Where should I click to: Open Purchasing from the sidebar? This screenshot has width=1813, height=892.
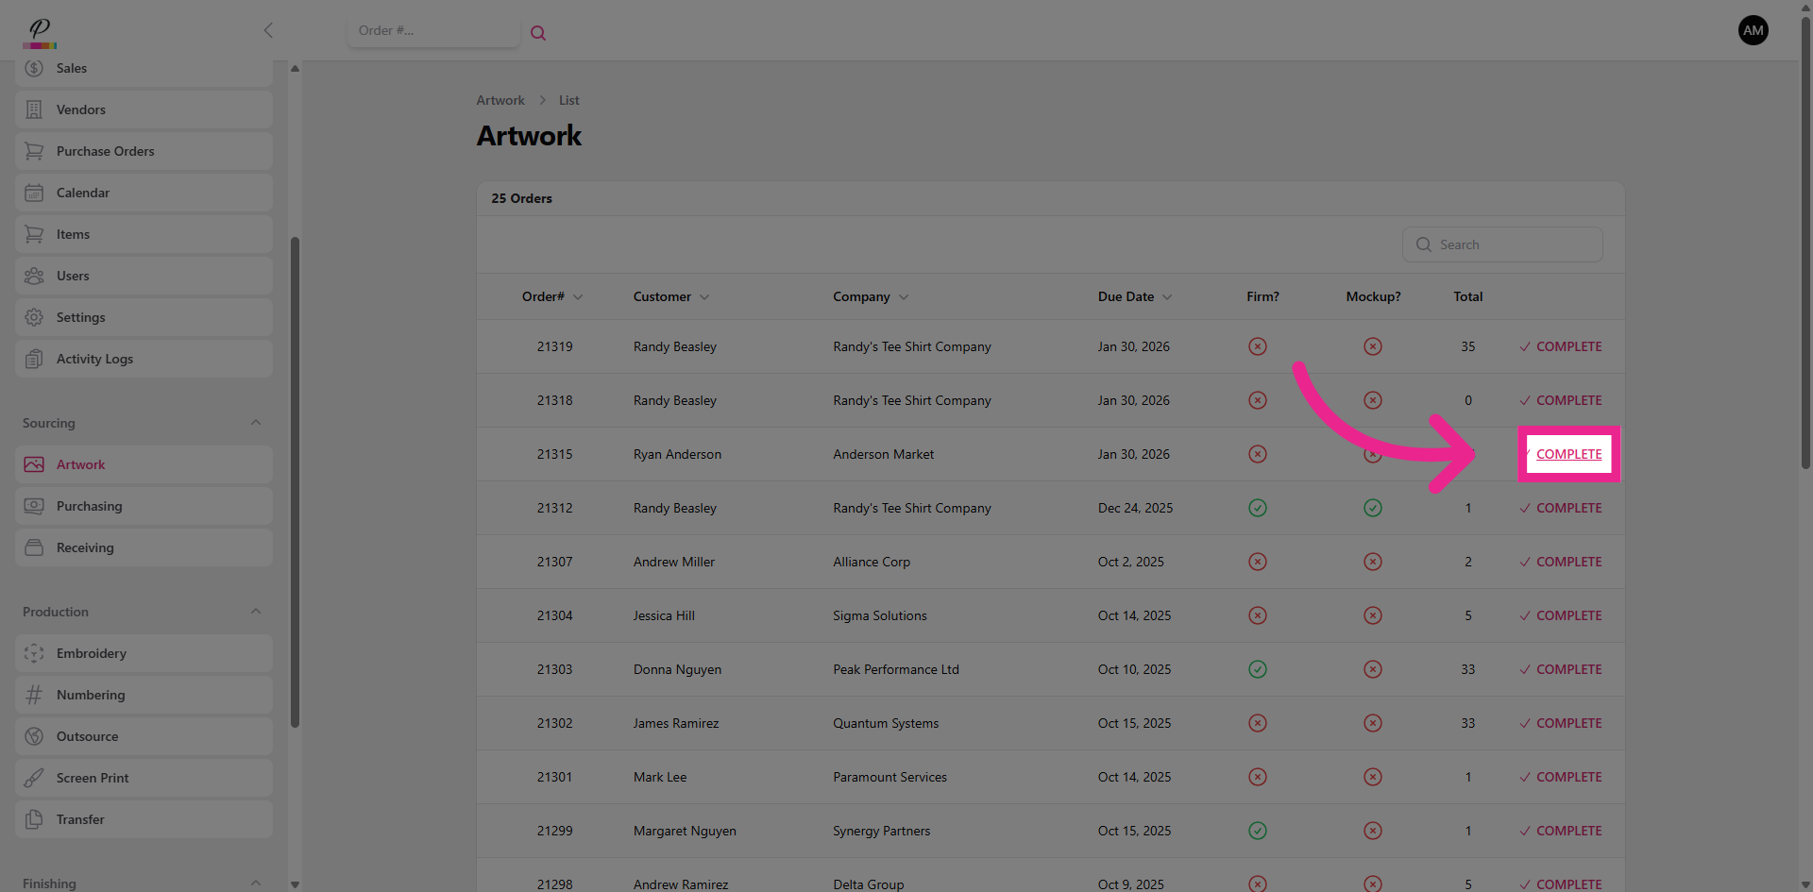coord(90,506)
